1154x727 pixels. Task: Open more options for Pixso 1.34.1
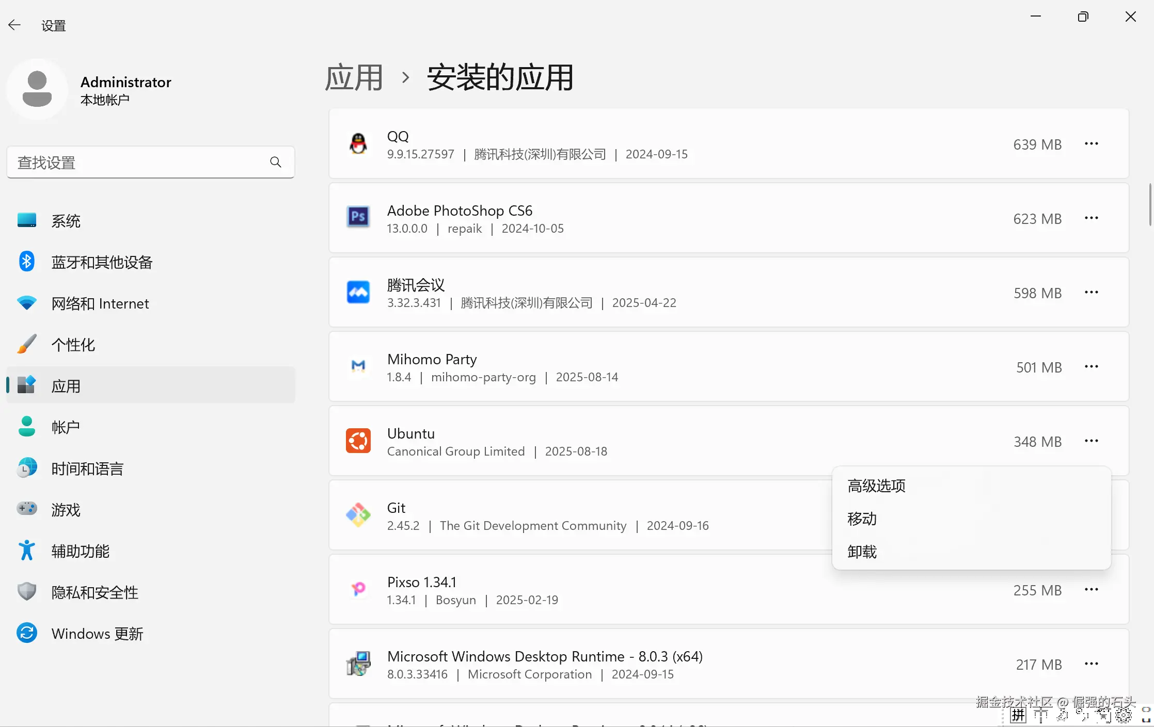[1091, 590]
